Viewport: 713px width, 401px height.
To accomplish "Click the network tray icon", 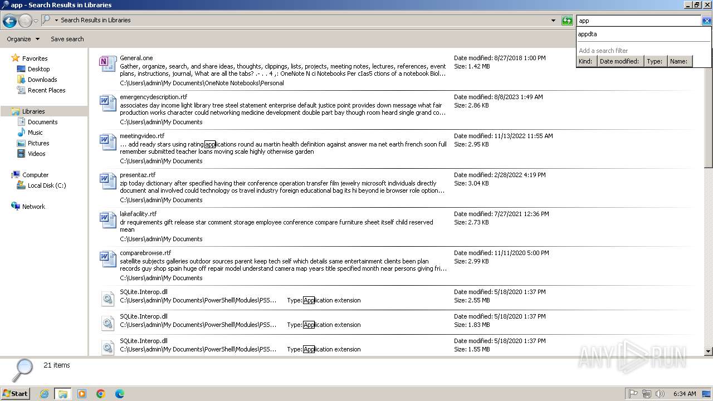I will 647,394.
